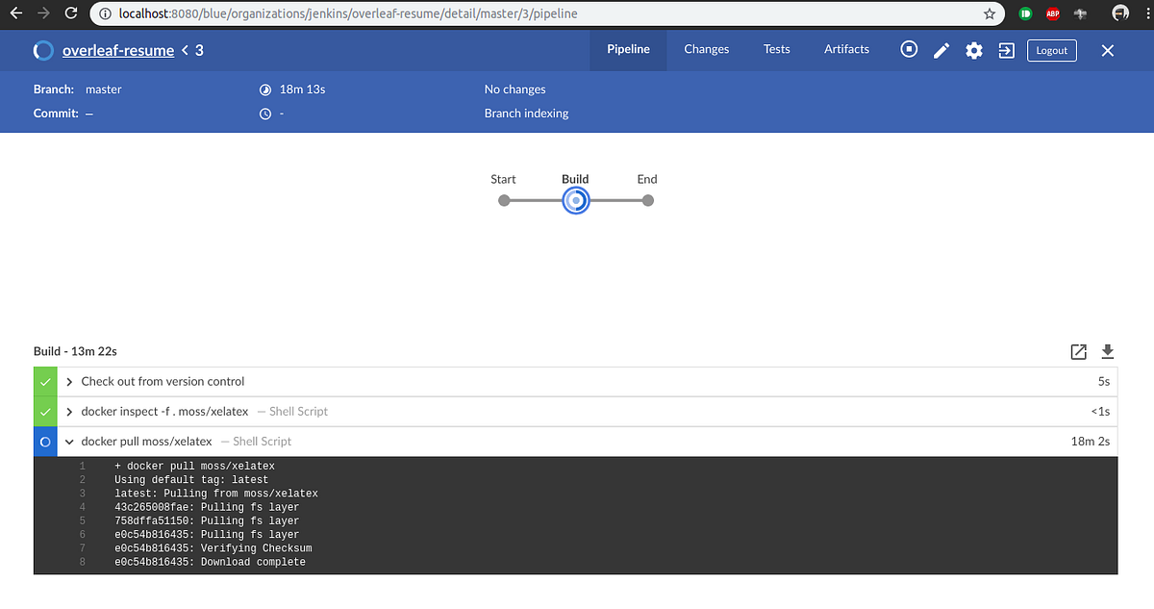The width and height of the screenshot is (1154, 609).
Task: Click the green check on docker inspect step
Action: point(45,412)
